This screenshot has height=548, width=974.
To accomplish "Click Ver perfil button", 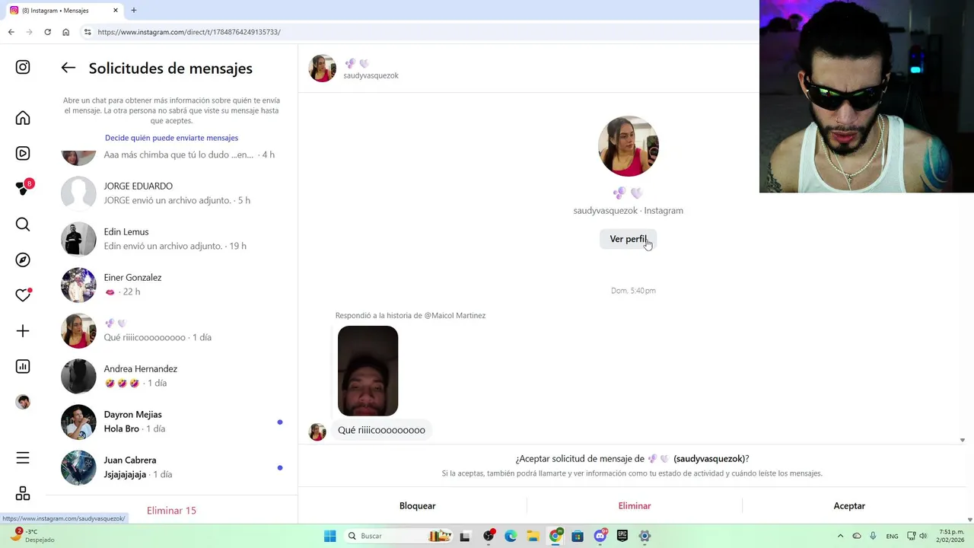I will (x=628, y=239).
